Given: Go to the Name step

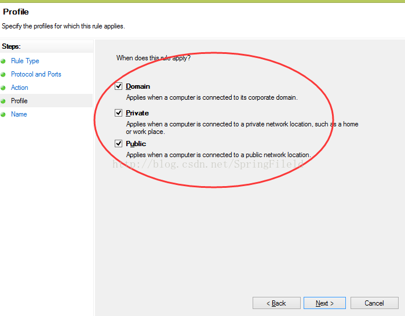Looking at the screenshot, I should point(19,114).
